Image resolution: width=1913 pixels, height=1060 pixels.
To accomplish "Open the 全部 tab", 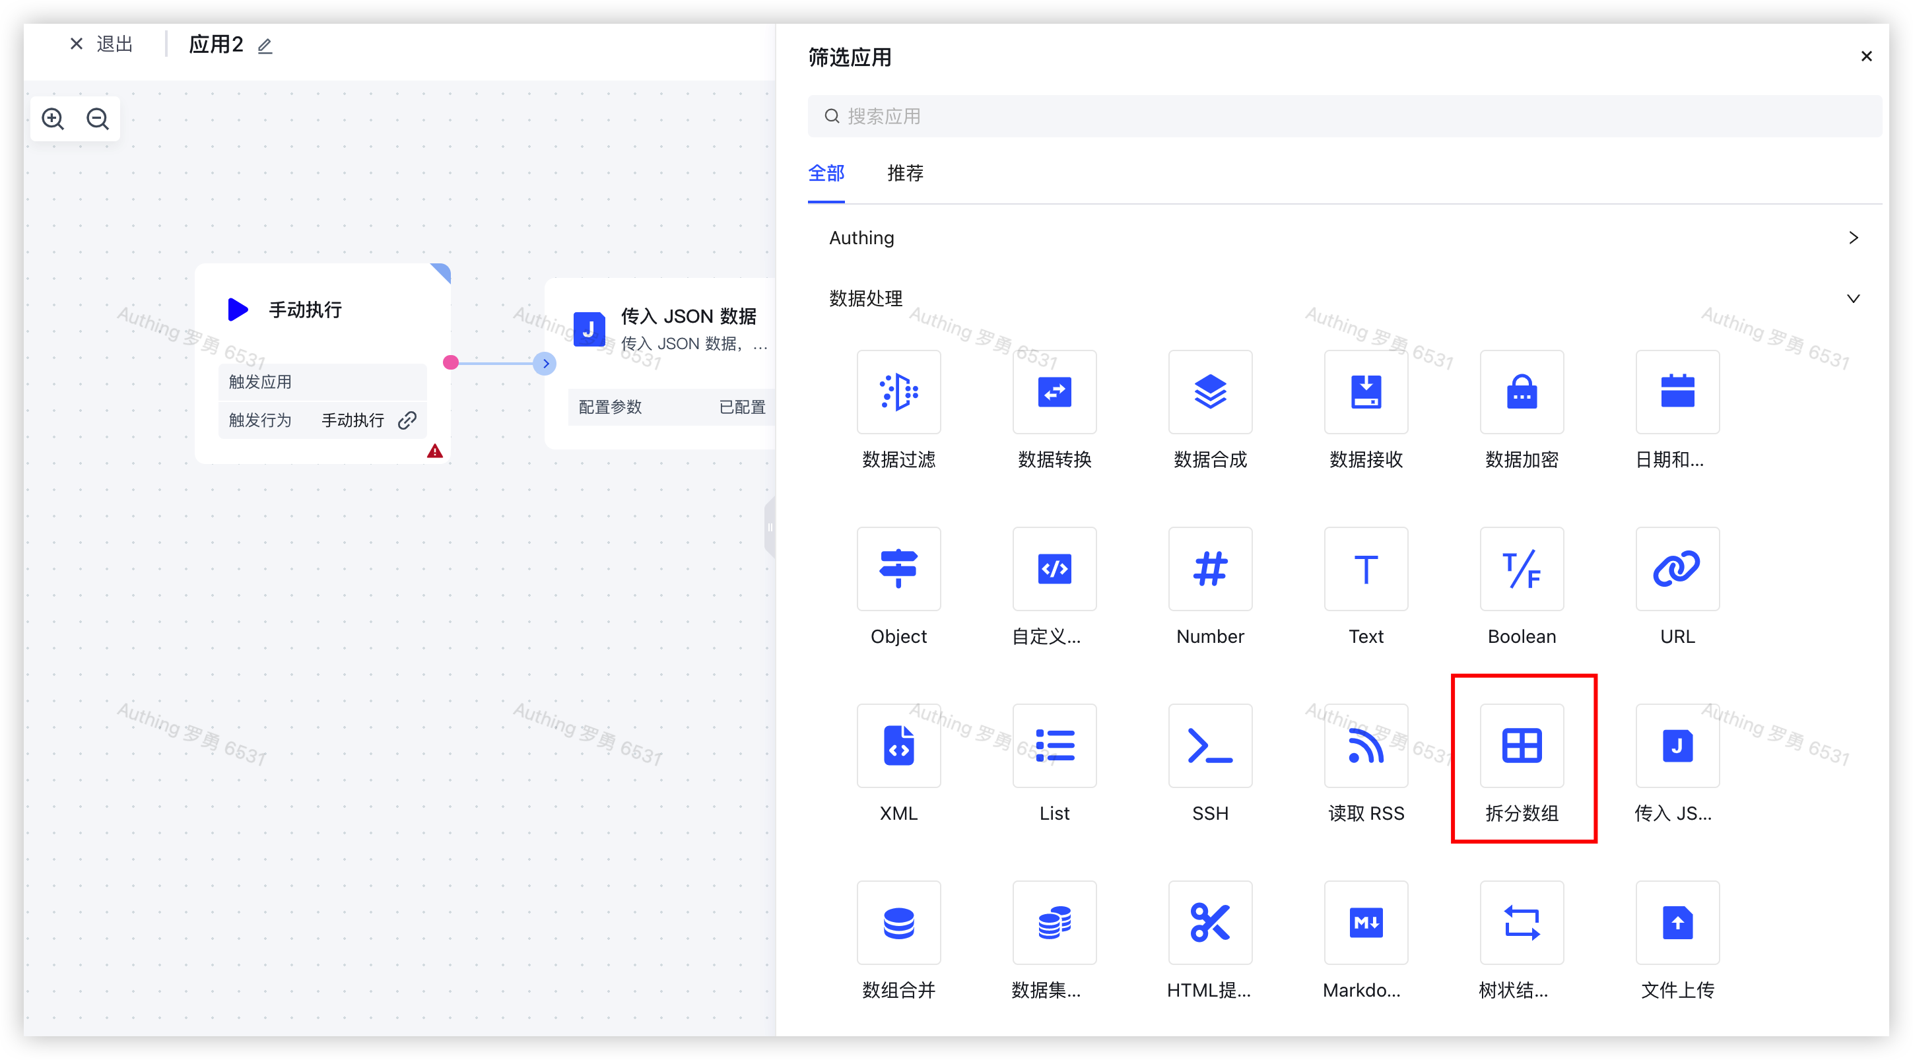I will [826, 174].
